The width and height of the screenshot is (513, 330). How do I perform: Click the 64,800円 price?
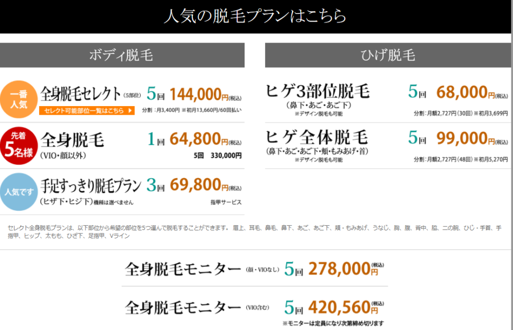205,139
